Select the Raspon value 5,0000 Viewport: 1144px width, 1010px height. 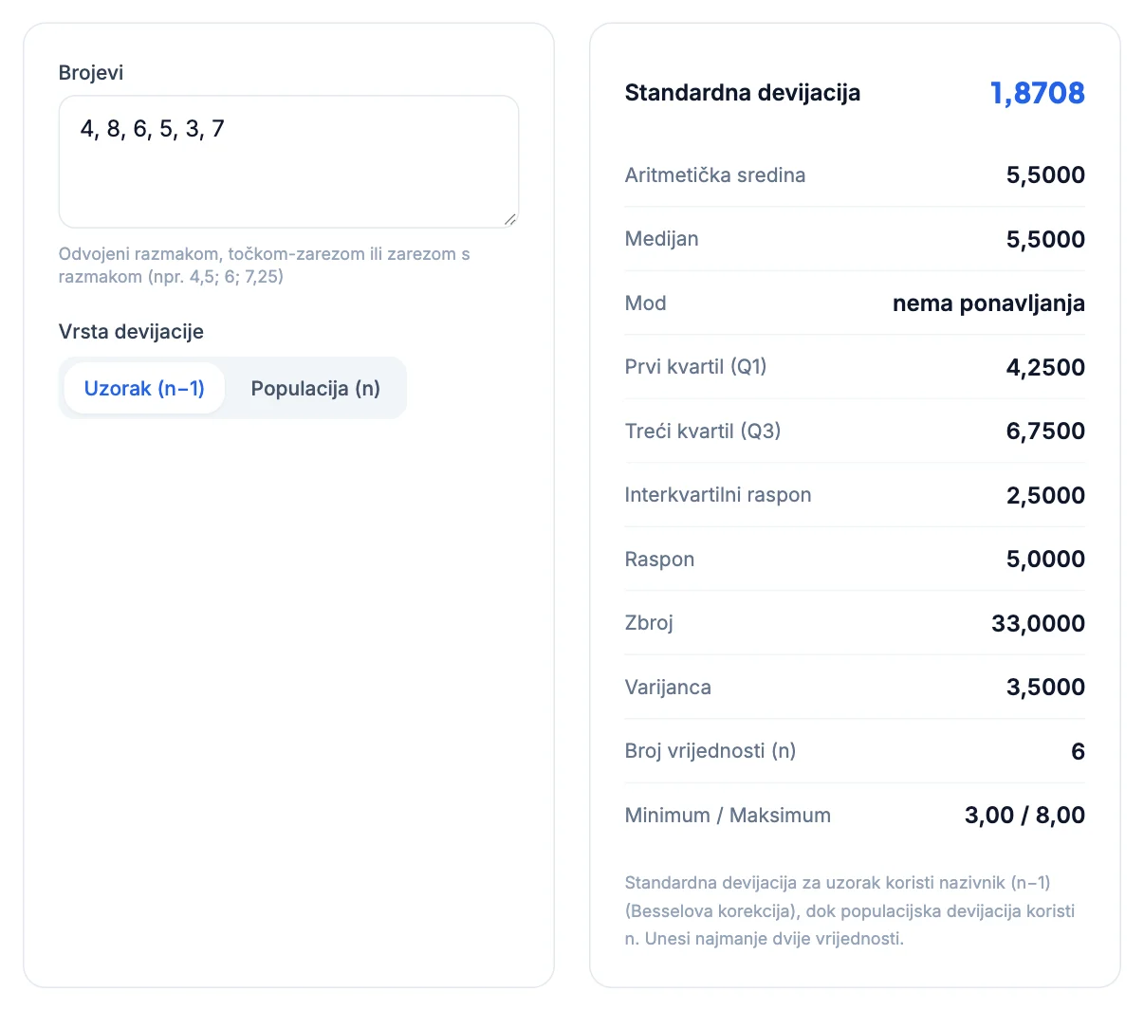(1045, 559)
